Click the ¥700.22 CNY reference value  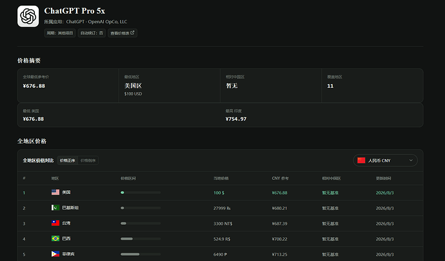coord(279,239)
